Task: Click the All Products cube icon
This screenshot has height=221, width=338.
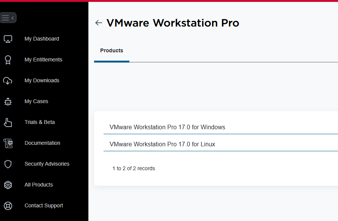Action: click(8, 185)
